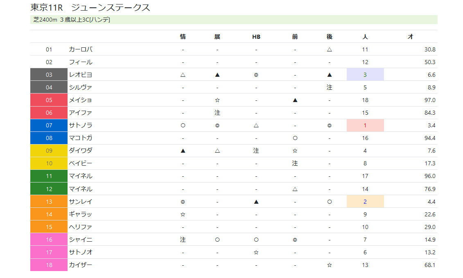Viewport: 463px width, 278px height.
Task: Click the yellow number 09 cell
Action: (x=49, y=151)
